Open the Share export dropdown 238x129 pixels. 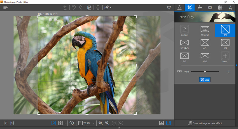click(108, 8)
